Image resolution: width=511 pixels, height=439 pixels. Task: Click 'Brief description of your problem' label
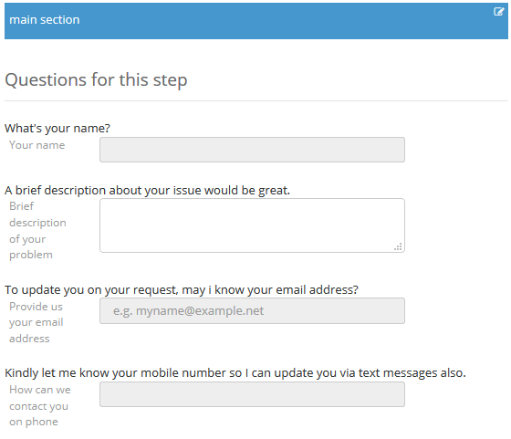point(37,230)
